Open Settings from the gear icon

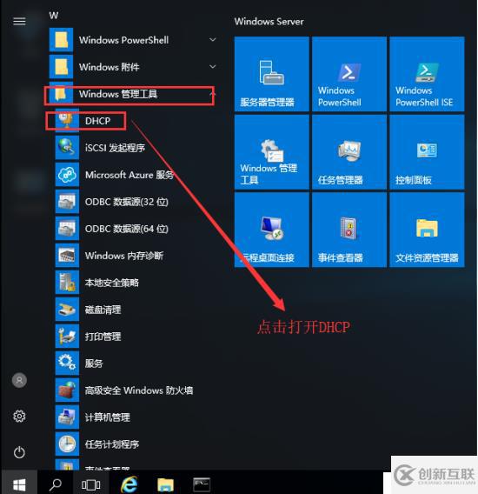point(19,417)
